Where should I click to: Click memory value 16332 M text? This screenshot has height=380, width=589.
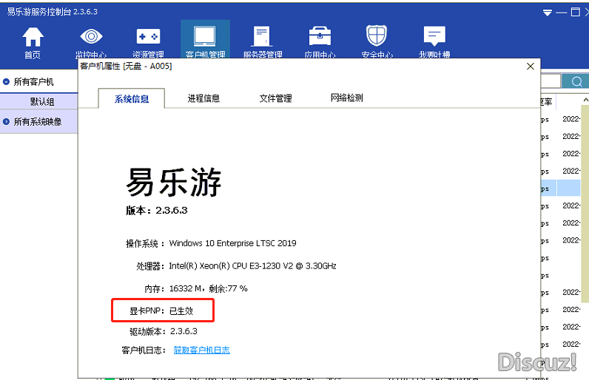click(186, 288)
